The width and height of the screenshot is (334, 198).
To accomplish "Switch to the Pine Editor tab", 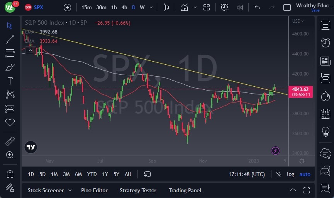I will click(94, 190).
